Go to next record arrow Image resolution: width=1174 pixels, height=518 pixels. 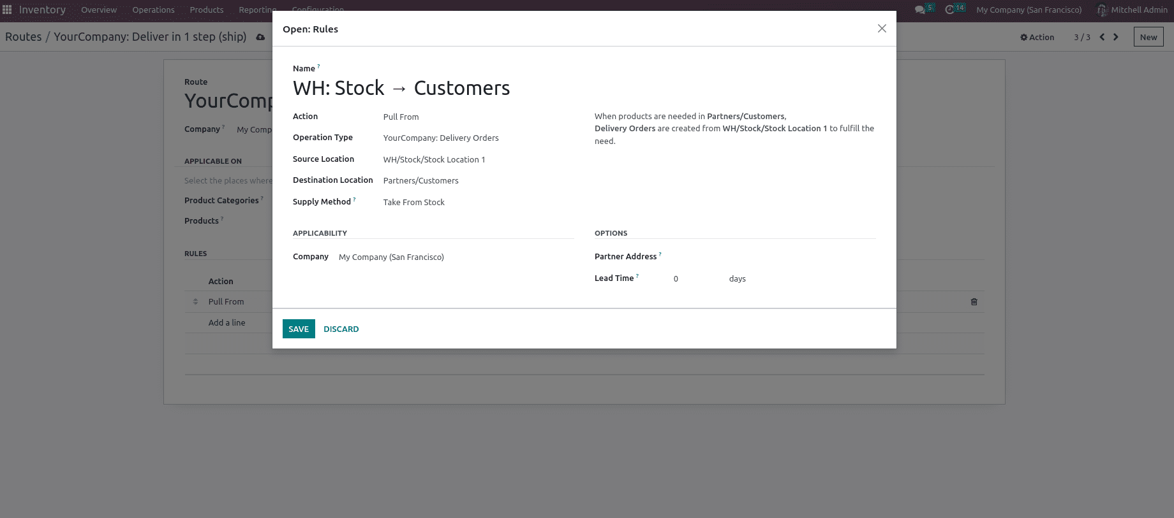coord(1116,37)
